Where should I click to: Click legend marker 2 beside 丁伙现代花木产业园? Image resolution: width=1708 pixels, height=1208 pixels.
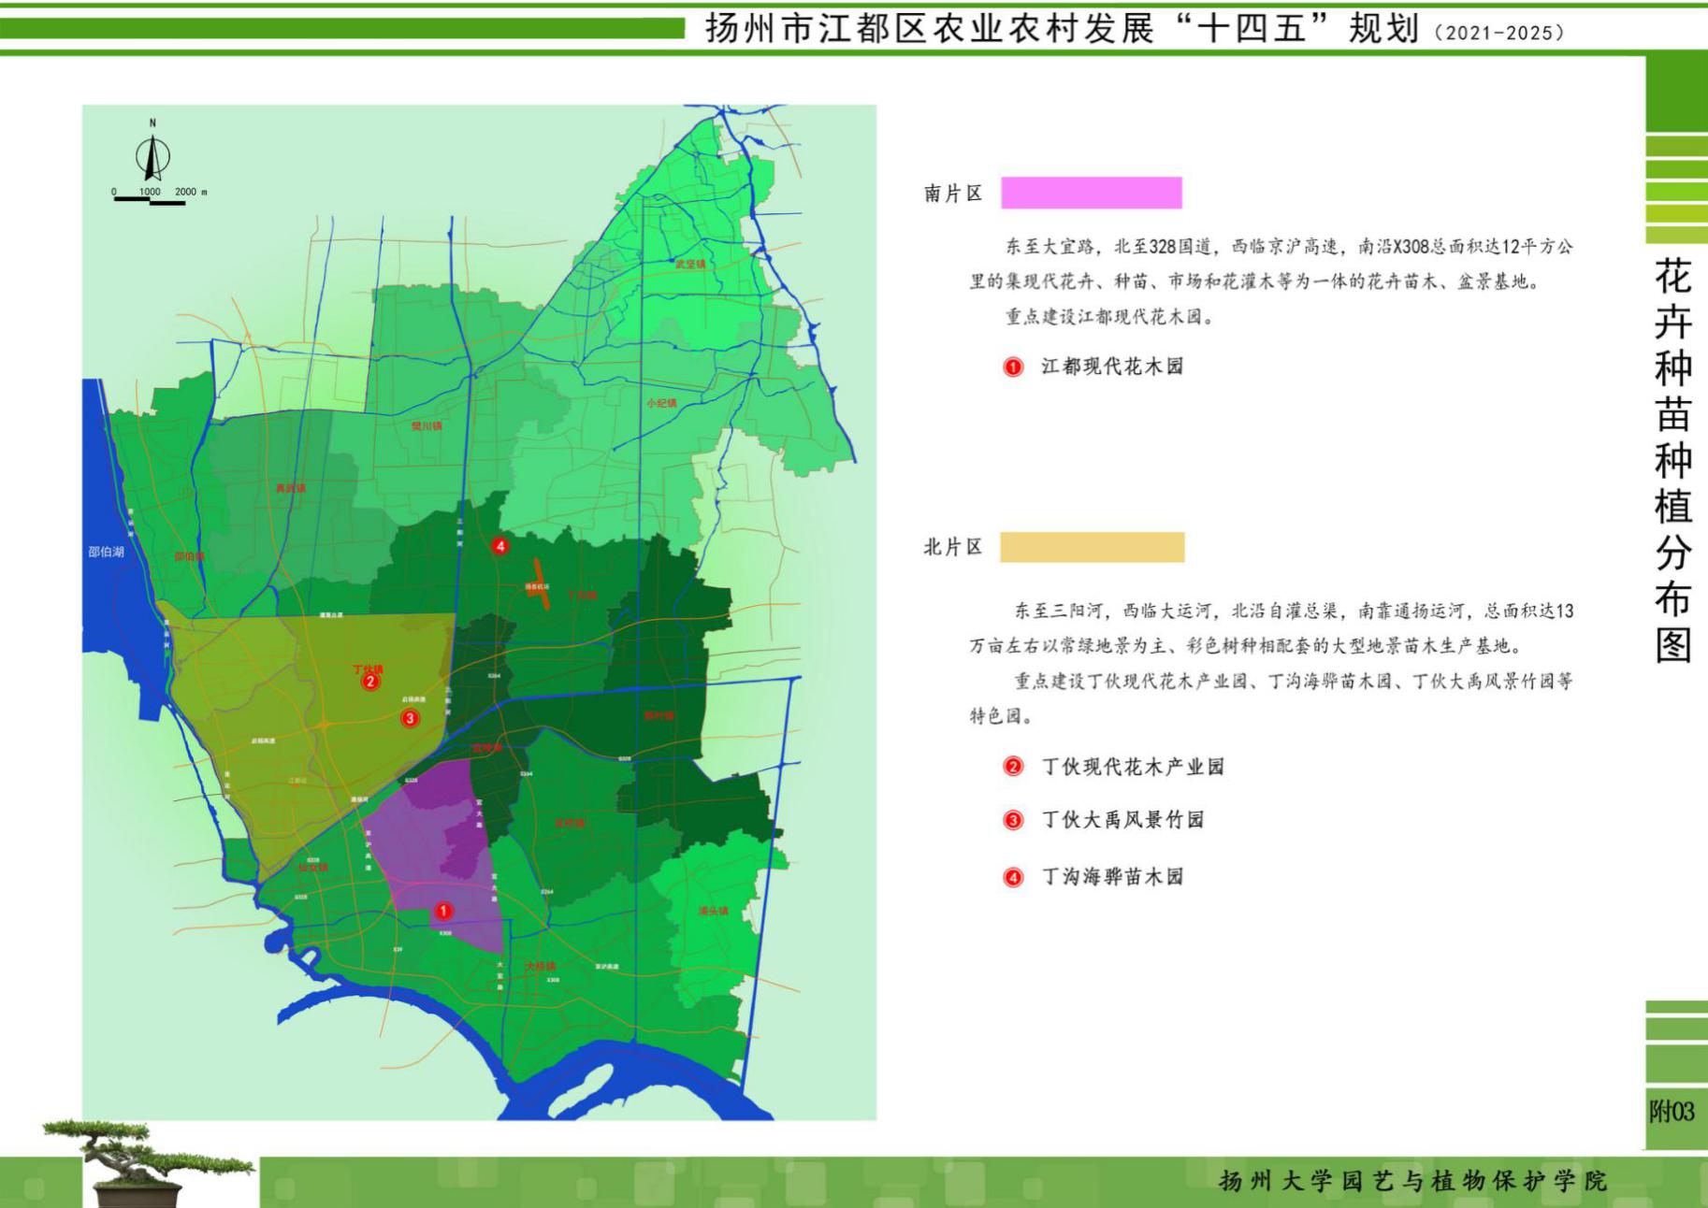[1013, 768]
